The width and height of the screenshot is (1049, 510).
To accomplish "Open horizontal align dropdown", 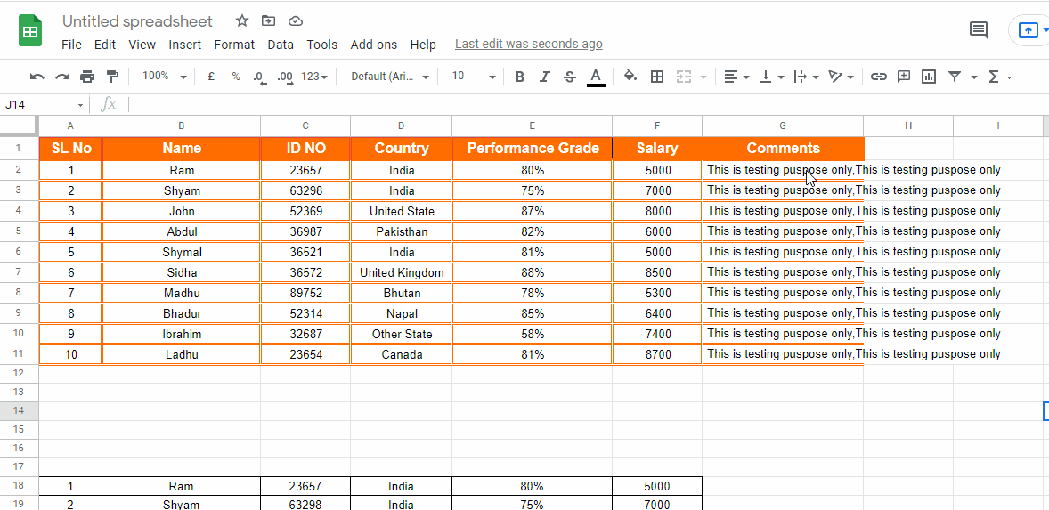I will coord(736,77).
